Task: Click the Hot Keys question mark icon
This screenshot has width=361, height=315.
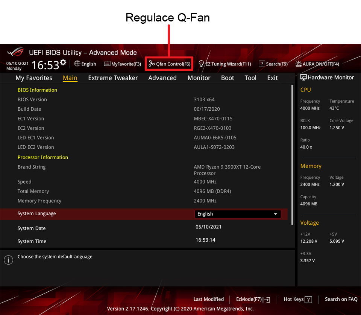Action: pos(308,300)
